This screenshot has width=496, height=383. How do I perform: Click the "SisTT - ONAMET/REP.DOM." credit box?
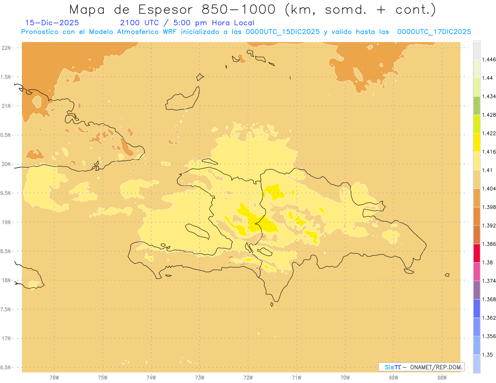tap(422, 367)
